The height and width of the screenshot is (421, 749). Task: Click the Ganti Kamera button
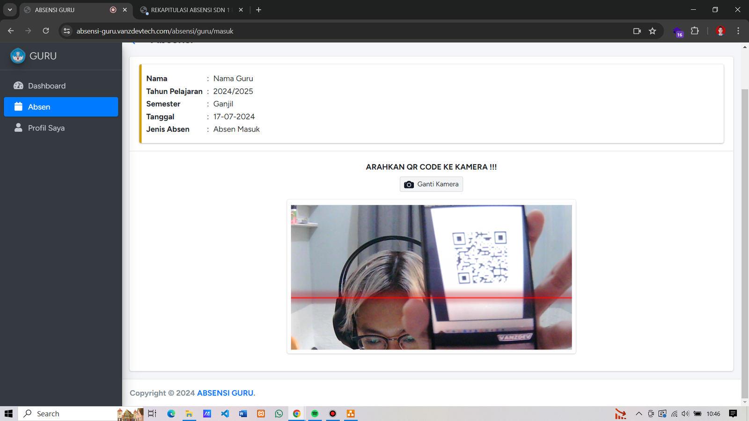(x=431, y=184)
